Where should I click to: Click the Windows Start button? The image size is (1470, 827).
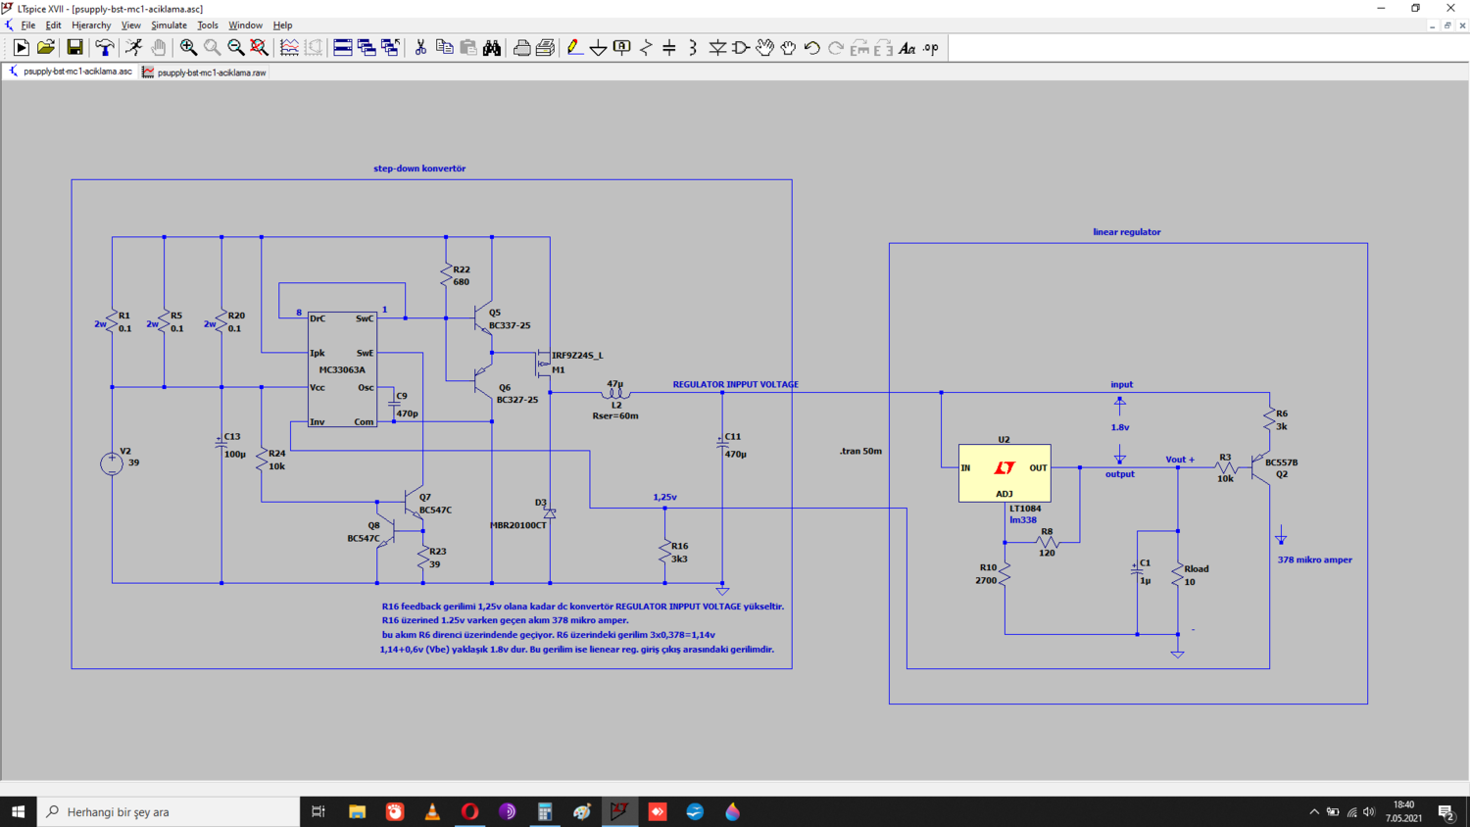[18, 811]
